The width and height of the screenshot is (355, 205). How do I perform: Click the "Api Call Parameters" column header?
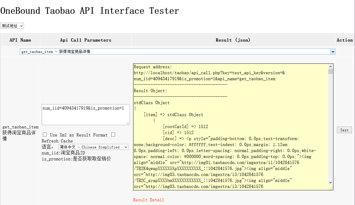click(85, 40)
